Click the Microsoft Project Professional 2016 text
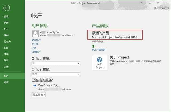Image resolution: width=171 pixels, height=112 pixels. coord(114,37)
